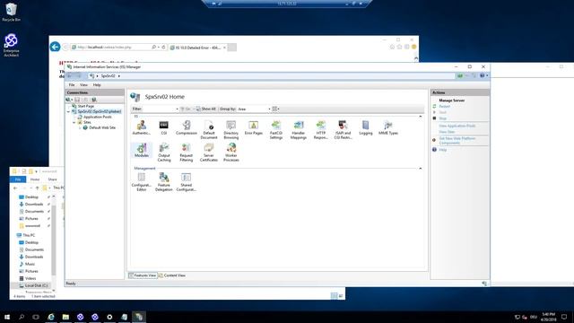The image size is (574, 323).
Task: Open the Authentication feature icon
Action: 142,127
